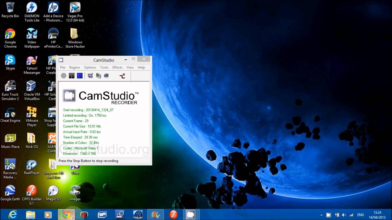
Task: Select the Recycle Bin desktop icon
Action: [10, 10]
